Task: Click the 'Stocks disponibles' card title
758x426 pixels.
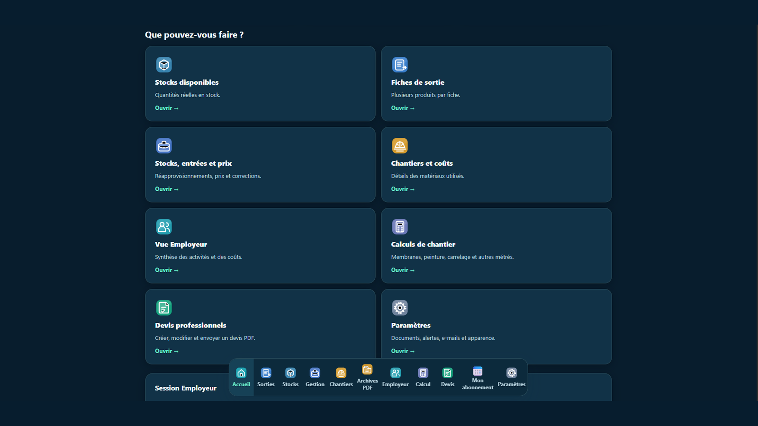Action: coord(187,82)
